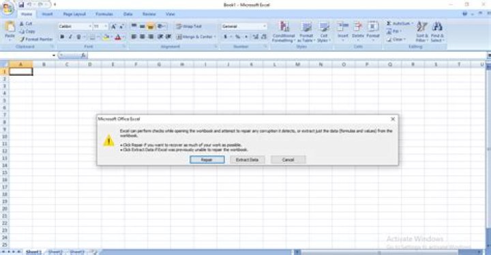491x255 pixels.
Task: Select column header D
Action: tap(90, 65)
